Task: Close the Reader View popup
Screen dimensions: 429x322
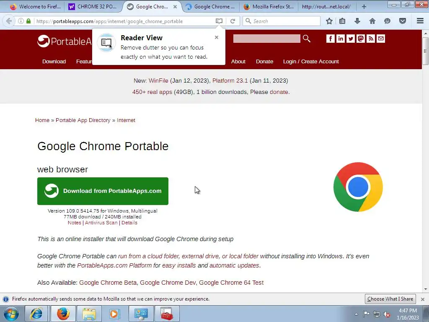Action: click(x=217, y=37)
